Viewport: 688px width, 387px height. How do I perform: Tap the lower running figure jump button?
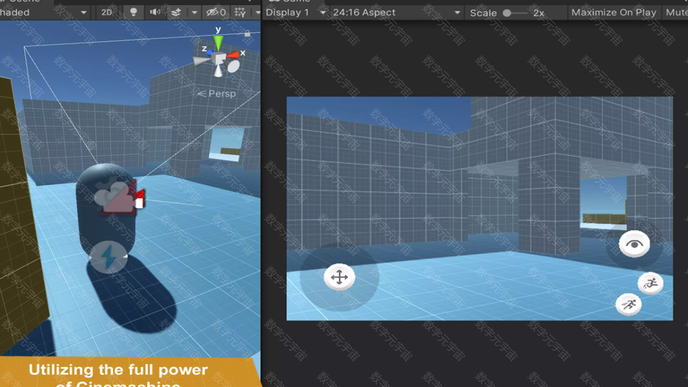click(x=628, y=305)
